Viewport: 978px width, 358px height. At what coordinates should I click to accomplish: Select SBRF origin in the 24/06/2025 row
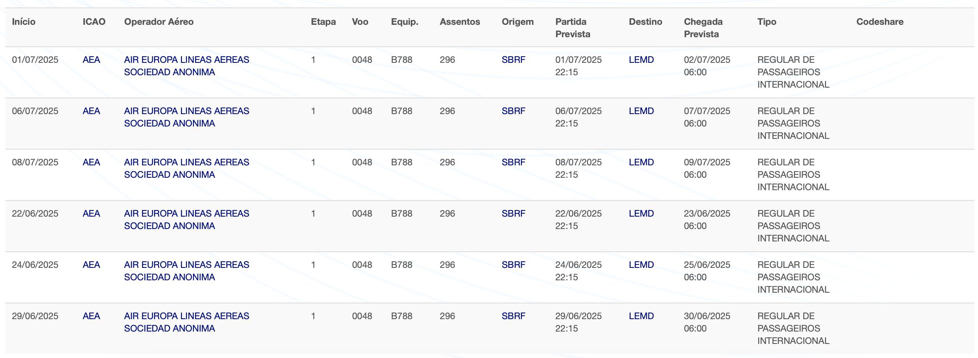(x=513, y=265)
